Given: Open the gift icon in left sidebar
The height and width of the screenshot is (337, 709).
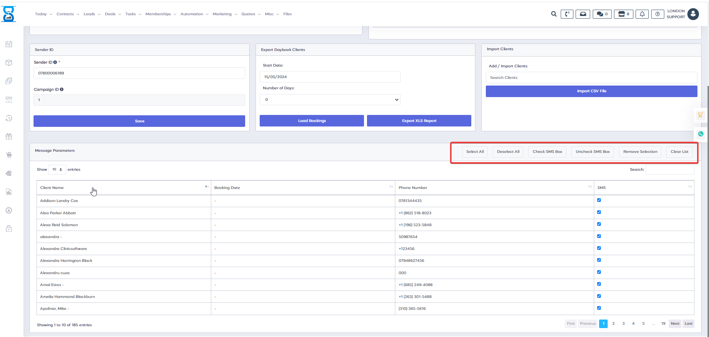Looking at the screenshot, I should coord(9,137).
